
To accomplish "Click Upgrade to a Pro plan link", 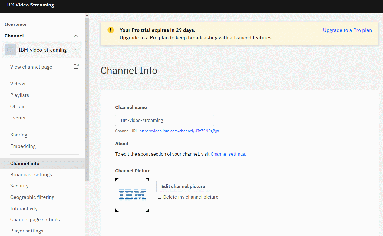I will [x=347, y=30].
